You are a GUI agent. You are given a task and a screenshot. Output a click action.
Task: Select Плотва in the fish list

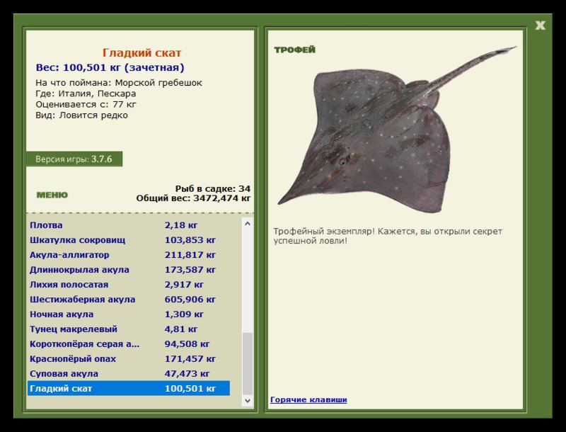click(x=129, y=225)
